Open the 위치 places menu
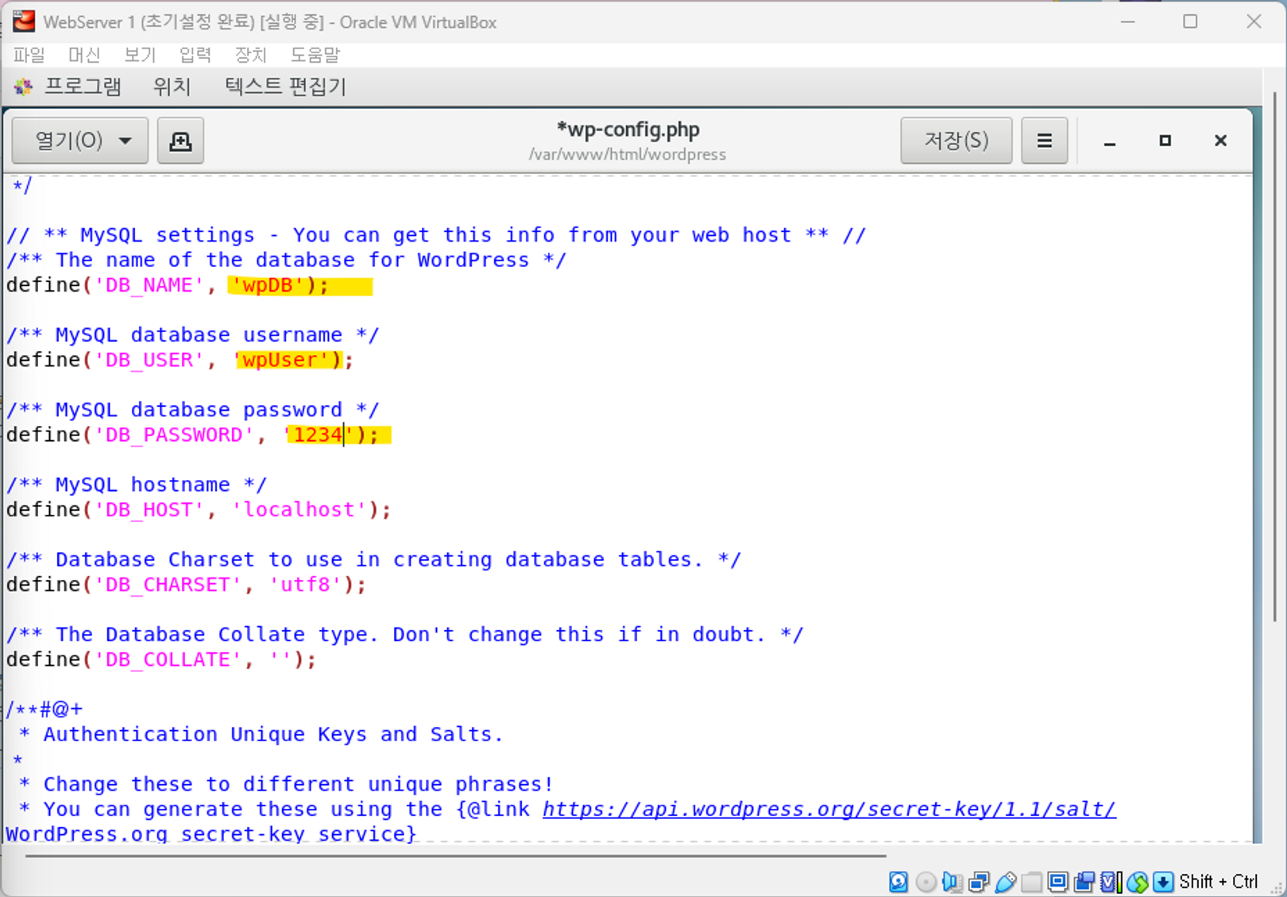 [x=172, y=87]
